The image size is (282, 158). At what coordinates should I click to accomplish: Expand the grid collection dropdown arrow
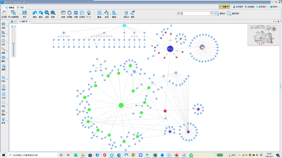tap(103, 14)
